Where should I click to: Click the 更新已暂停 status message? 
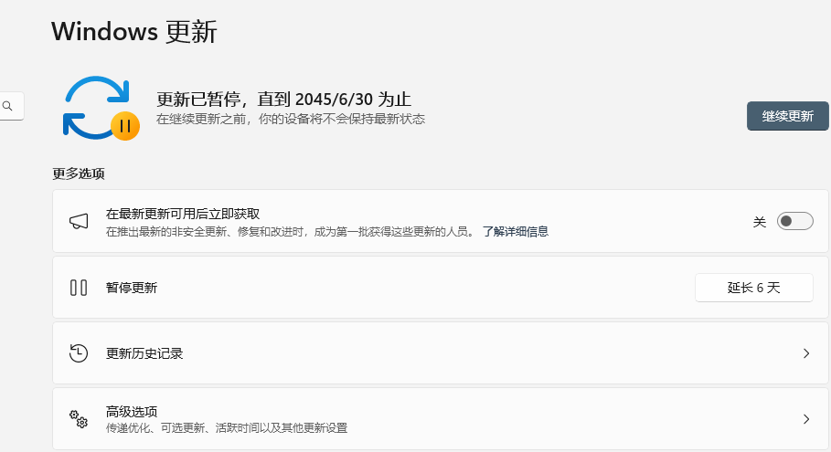[283, 100]
